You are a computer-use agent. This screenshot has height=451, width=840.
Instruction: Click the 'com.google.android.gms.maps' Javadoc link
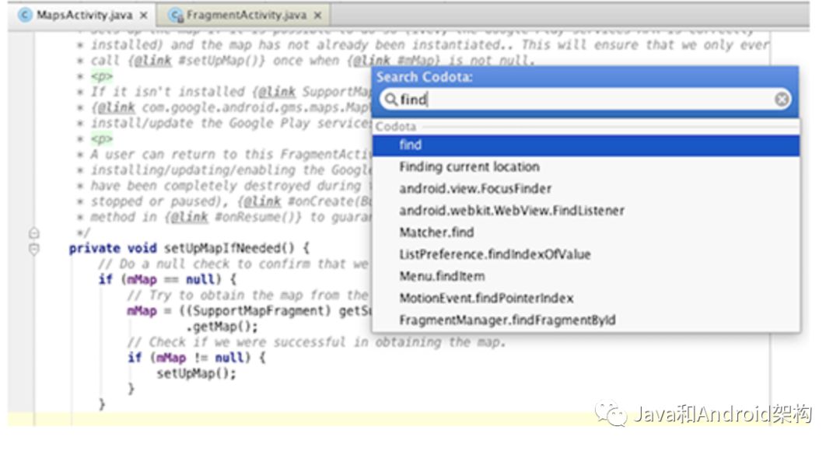click(x=256, y=107)
